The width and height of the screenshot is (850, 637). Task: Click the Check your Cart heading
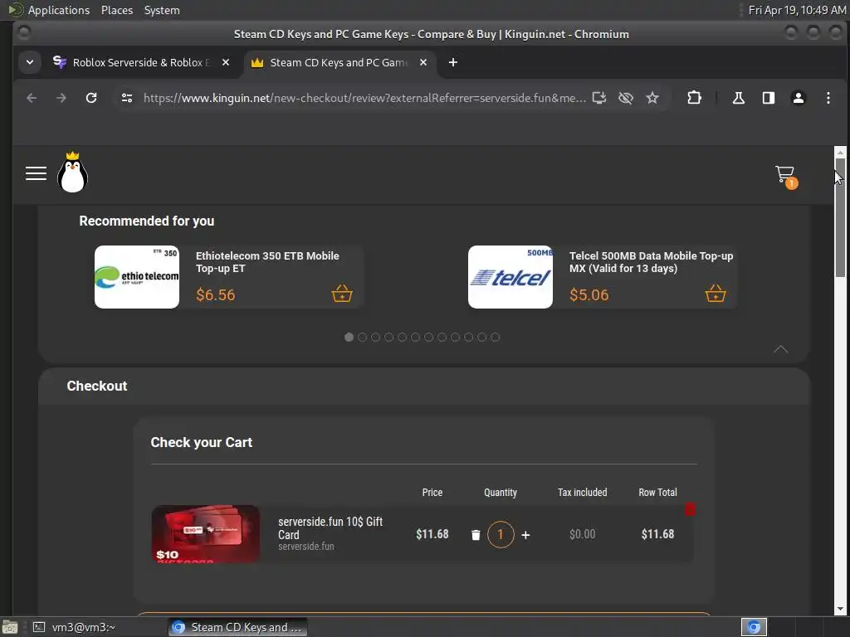[201, 443]
